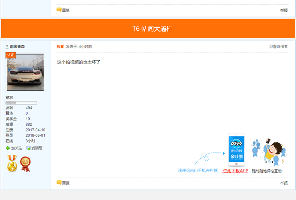The width and height of the screenshot is (296, 200).
Task: Click the gold trophy medal badge
Action: [x=12, y=163]
